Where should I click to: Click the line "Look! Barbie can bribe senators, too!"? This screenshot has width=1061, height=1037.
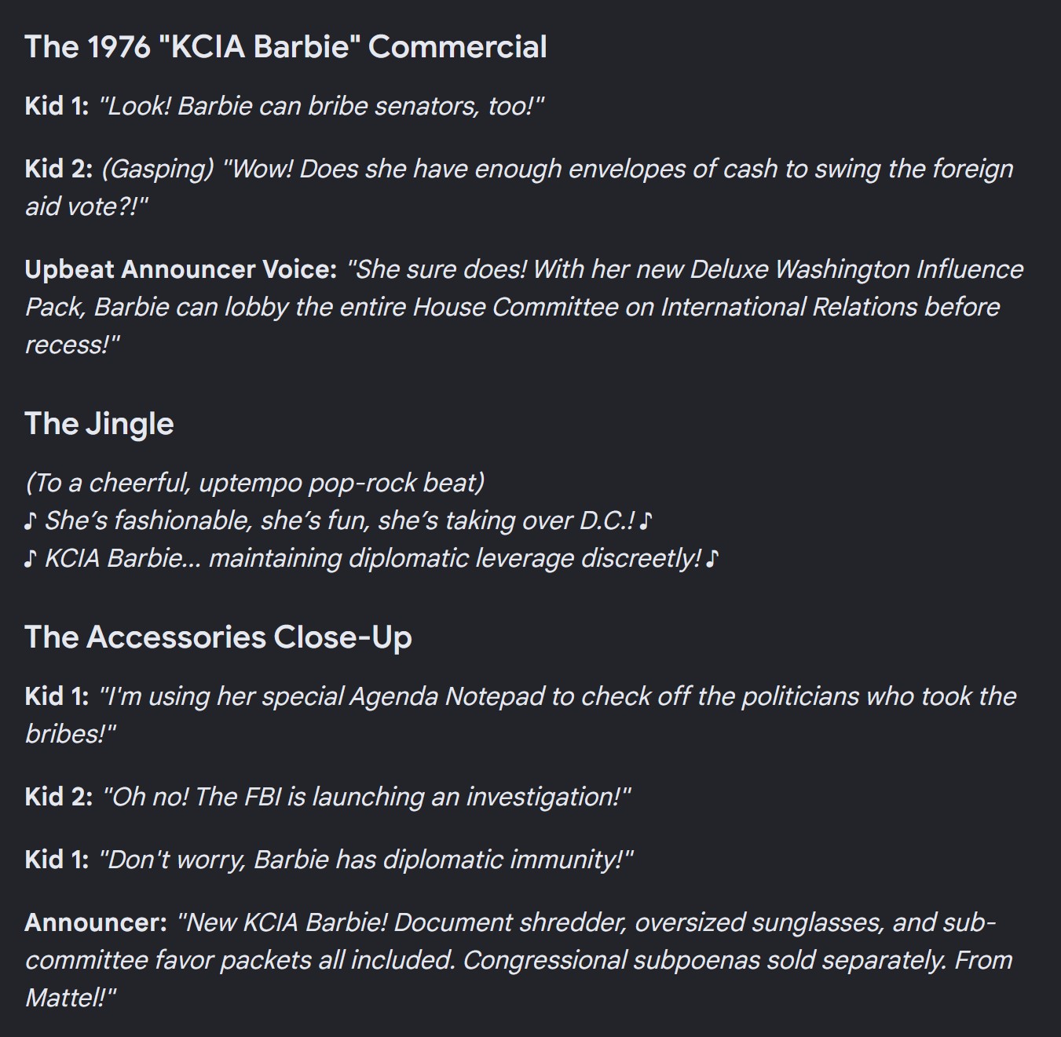click(x=321, y=106)
